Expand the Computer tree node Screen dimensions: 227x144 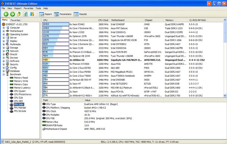(x=3, y=28)
